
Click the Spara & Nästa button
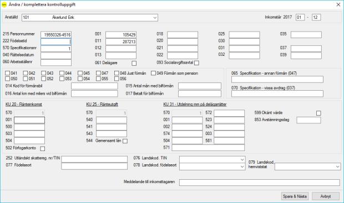click(x=295, y=196)
